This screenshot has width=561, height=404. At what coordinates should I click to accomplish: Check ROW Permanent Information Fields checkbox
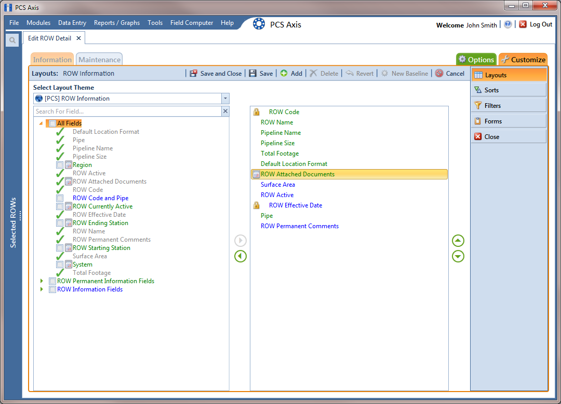click(52, 281)
